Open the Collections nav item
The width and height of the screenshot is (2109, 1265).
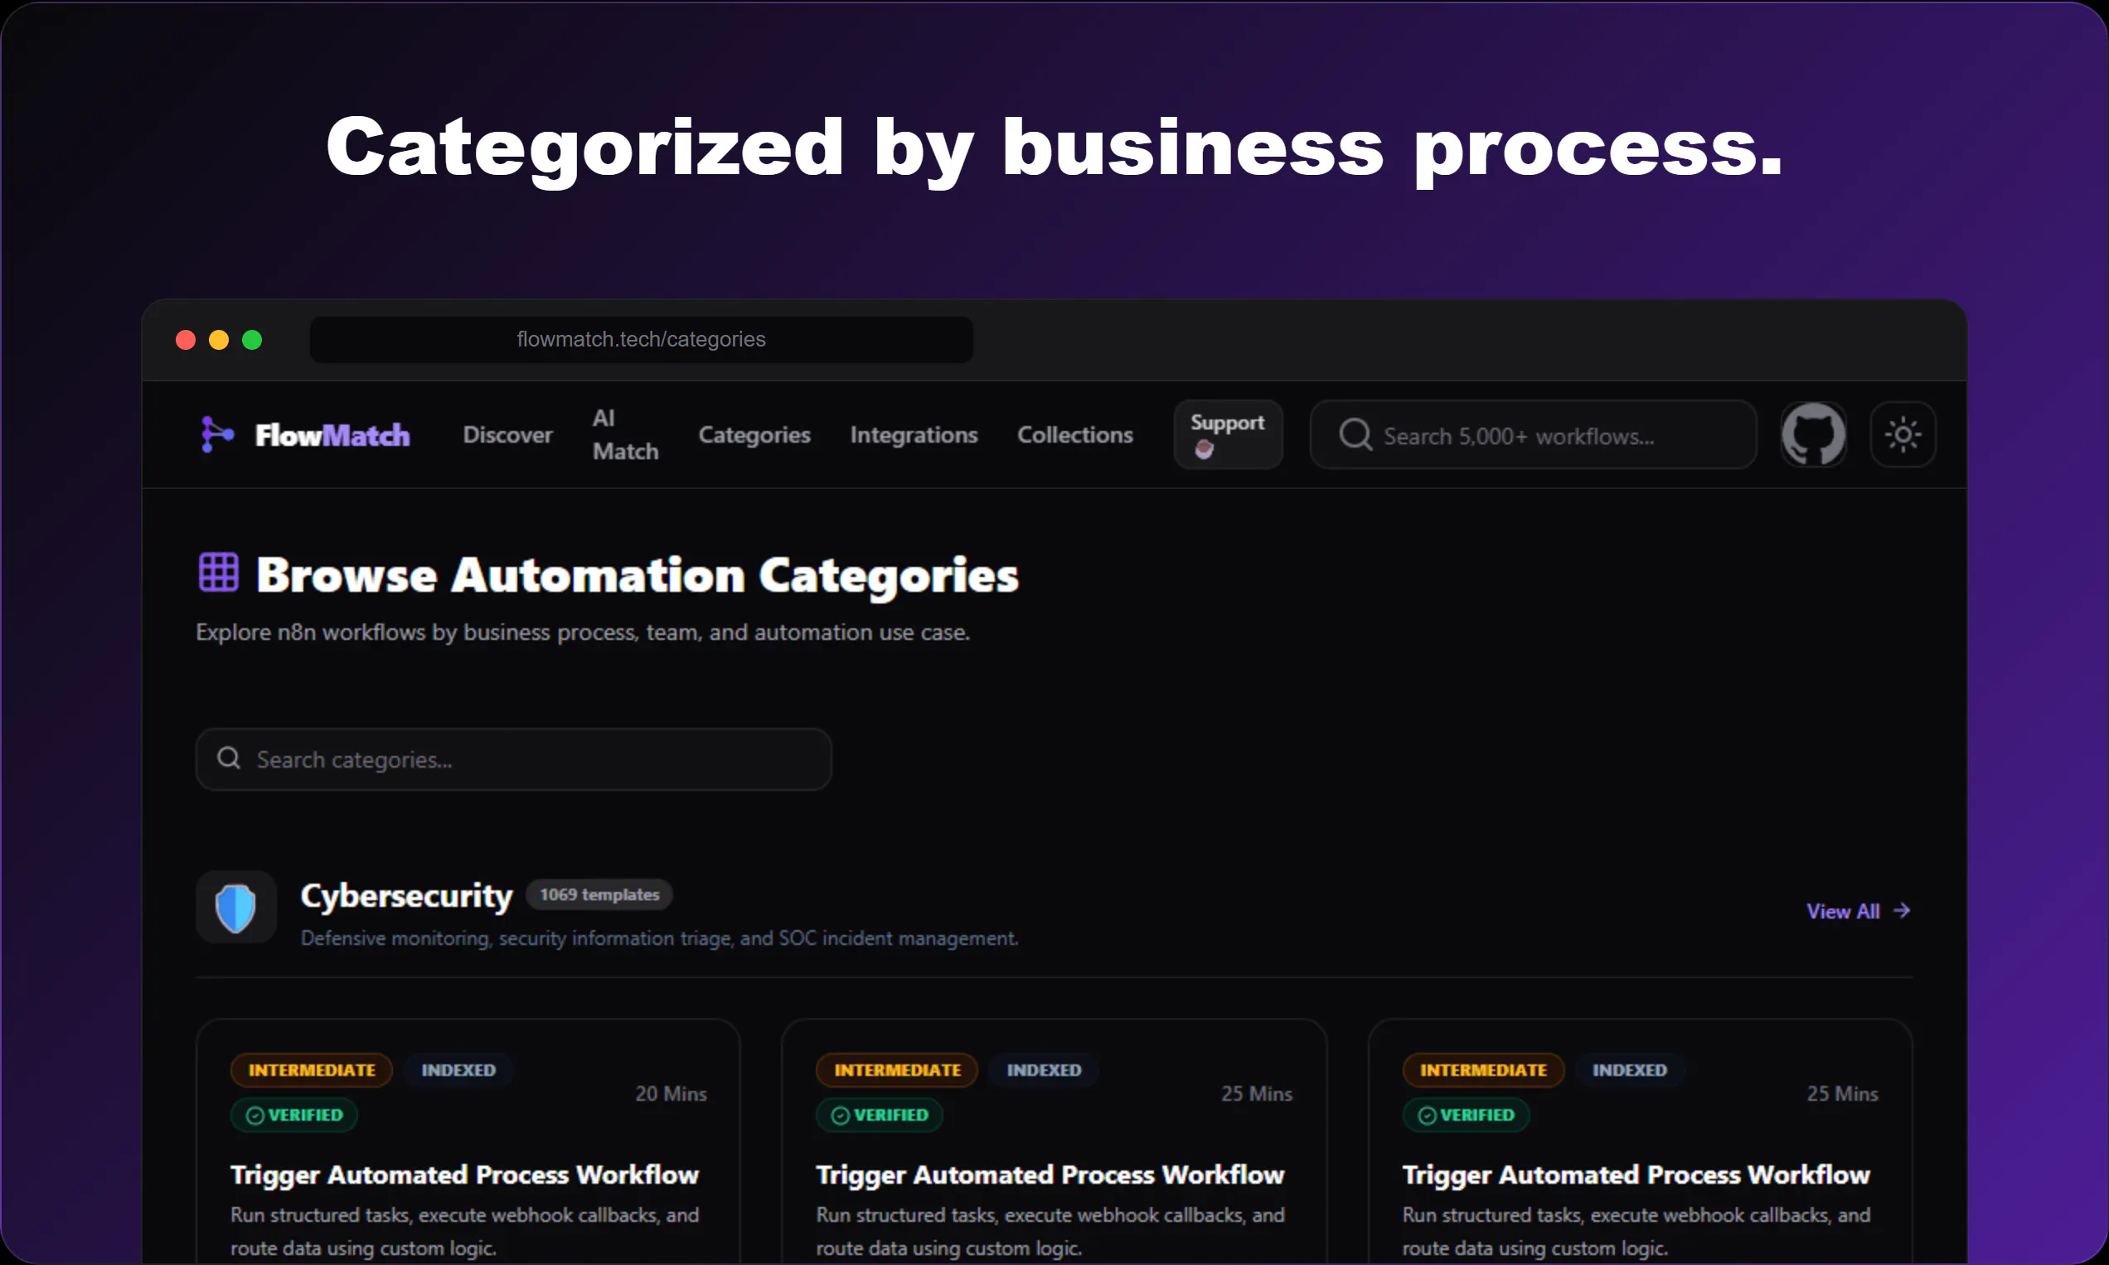click(1074, 434)
